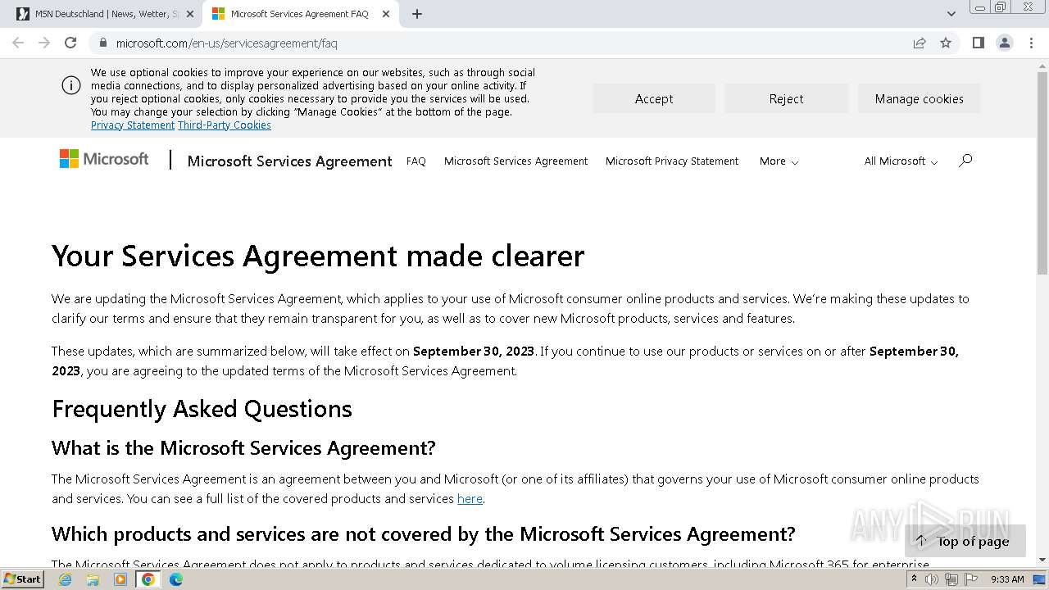
Task: Open new tab with plus button
Action: point(417,14)
